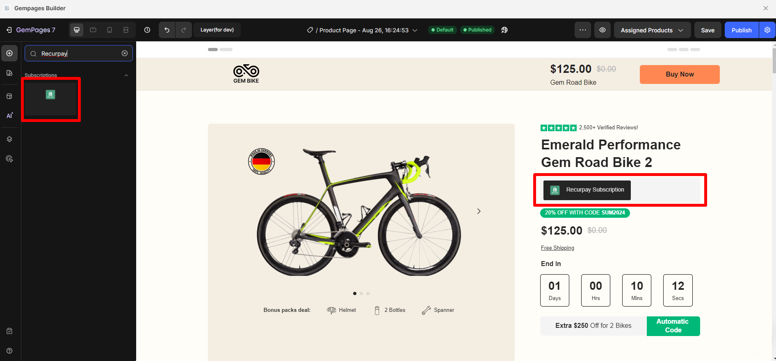Open publish settings gear icon
The width and height of the screenshot is (776, 361).
pyautogui.click(x=767, y=30)
